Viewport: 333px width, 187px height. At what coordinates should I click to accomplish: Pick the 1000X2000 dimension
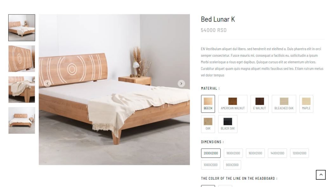coord(211,165)
